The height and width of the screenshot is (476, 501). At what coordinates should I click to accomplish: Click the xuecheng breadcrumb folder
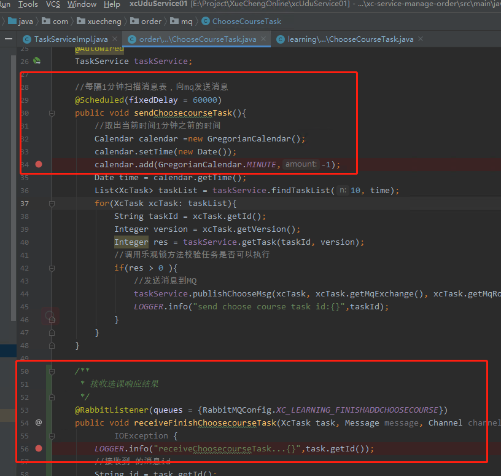pos(99,22)
